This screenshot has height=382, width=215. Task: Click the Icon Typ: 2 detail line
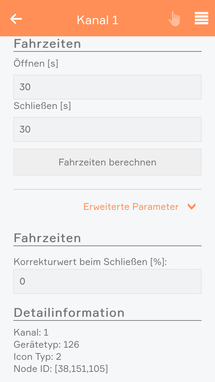37,357
